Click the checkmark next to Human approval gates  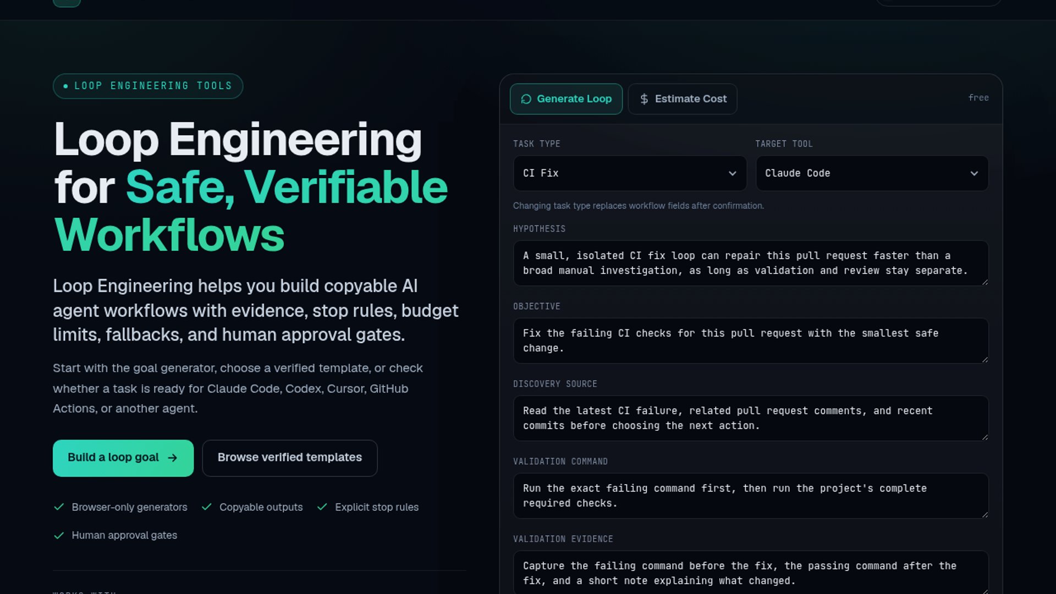pyautogui.click(x=59, y=536)
